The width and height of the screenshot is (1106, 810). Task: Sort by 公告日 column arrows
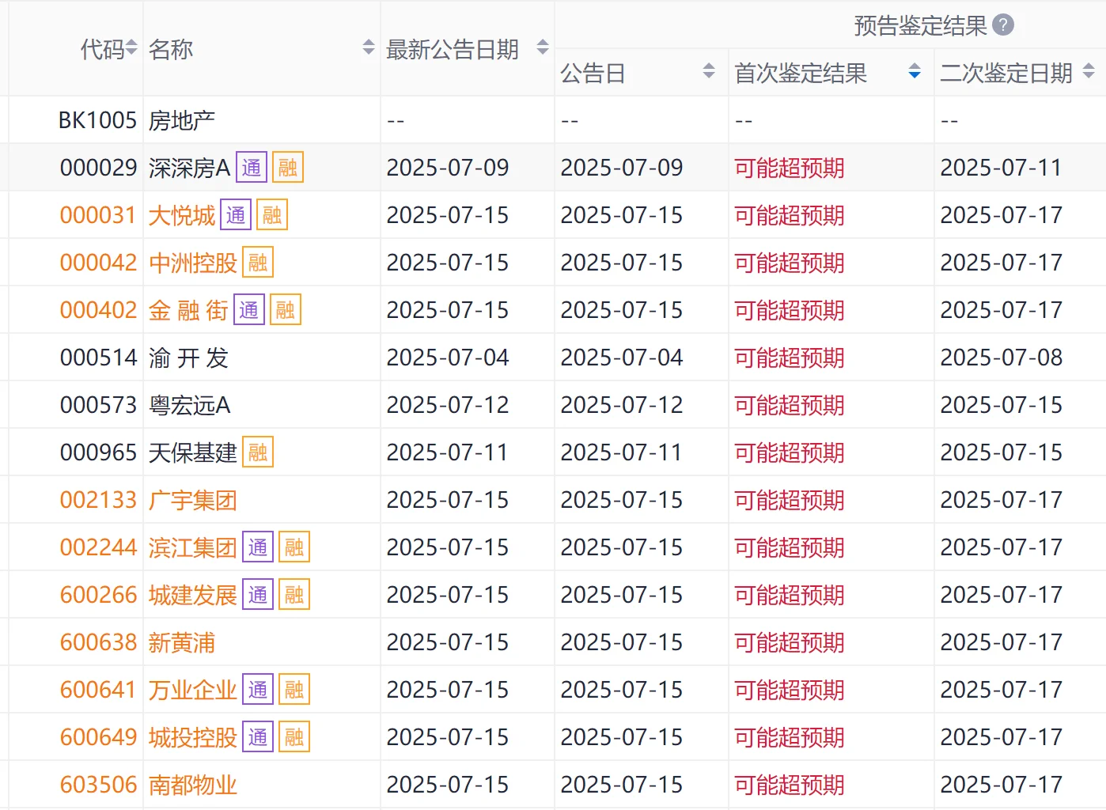pyautogui.click(x=709, y=71)
